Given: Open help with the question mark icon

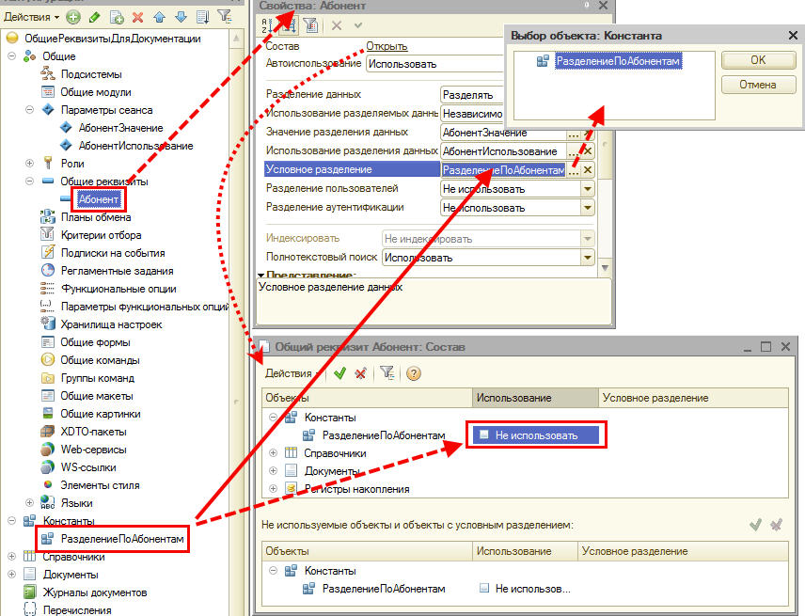Looking at the screenshot, I should coord(413,373).
